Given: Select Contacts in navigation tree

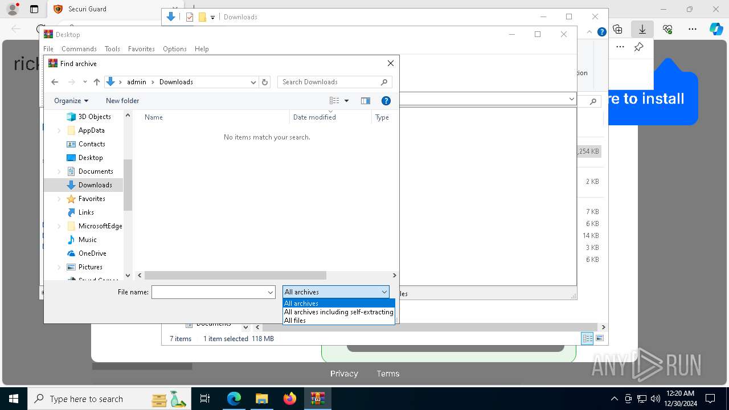Looking at the screenshot, I should pos(92,144).
